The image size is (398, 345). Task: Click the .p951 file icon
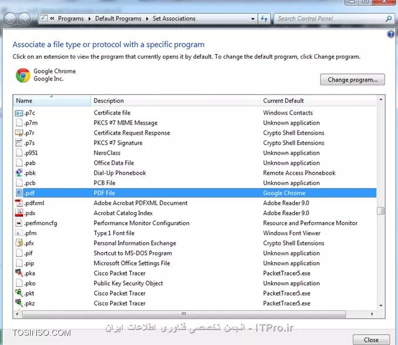(19, 153)
